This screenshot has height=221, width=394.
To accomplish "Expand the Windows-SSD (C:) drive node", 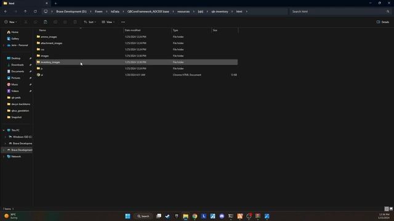I will point(6,137).
